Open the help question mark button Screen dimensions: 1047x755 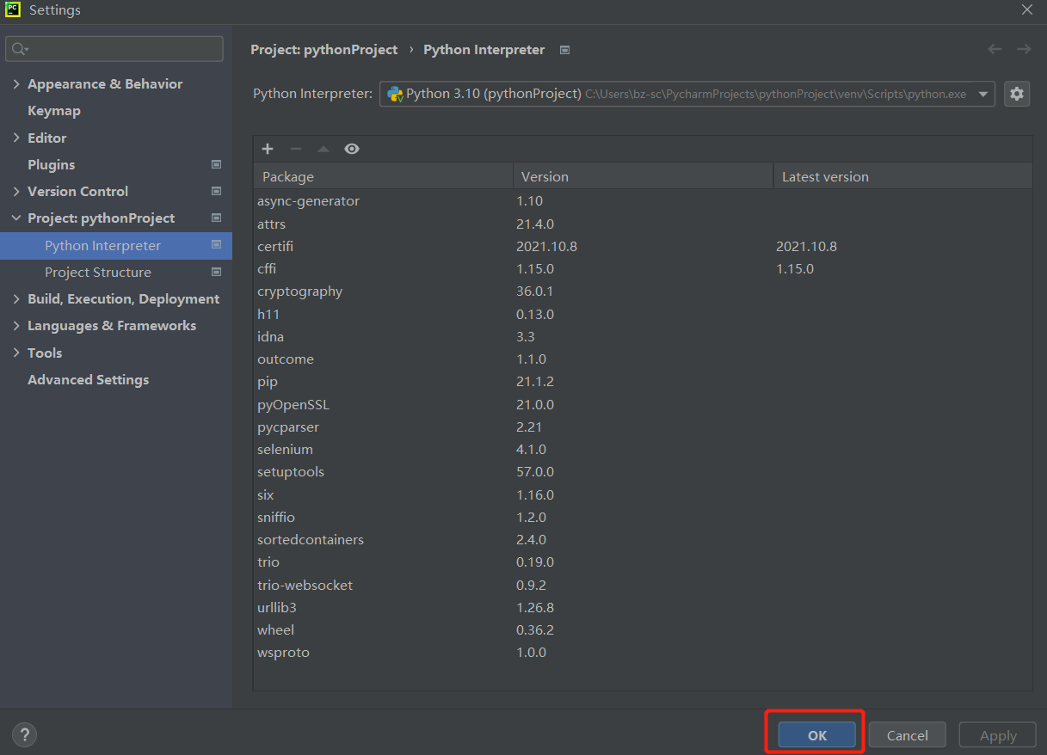(25, 735)
